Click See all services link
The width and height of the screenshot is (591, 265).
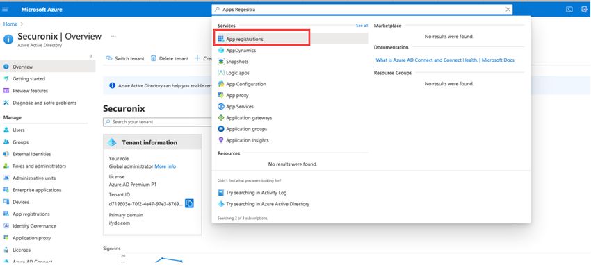click(x=362, y=26)
